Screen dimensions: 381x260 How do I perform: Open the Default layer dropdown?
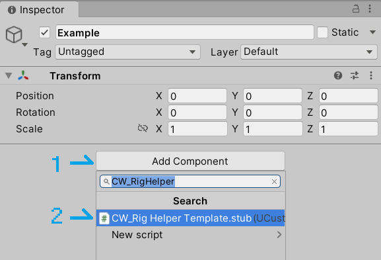pyautogui.click(x=309, y=52)
